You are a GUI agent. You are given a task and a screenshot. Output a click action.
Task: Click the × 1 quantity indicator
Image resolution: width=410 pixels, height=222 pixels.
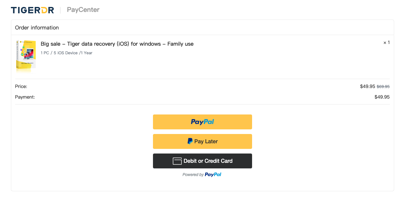387,43
